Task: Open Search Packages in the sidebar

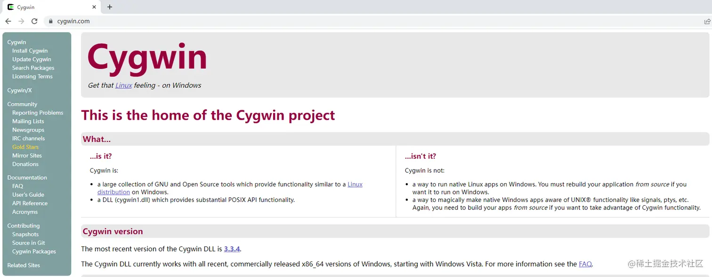Action: pos(33,68)
